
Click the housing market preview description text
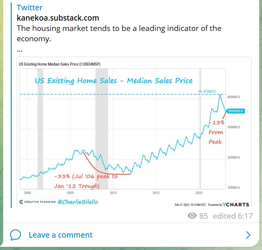coord(119,33)
